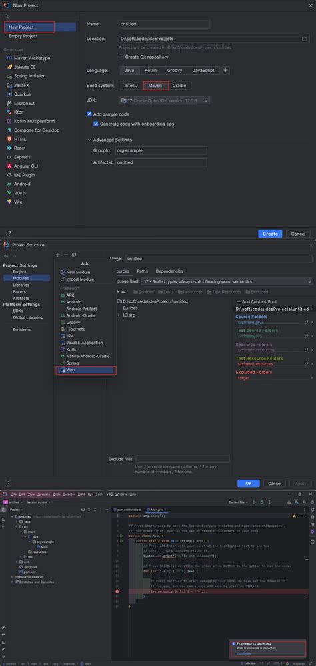
Task: Cancel the New Project dialog
Action: pos(298,234)
